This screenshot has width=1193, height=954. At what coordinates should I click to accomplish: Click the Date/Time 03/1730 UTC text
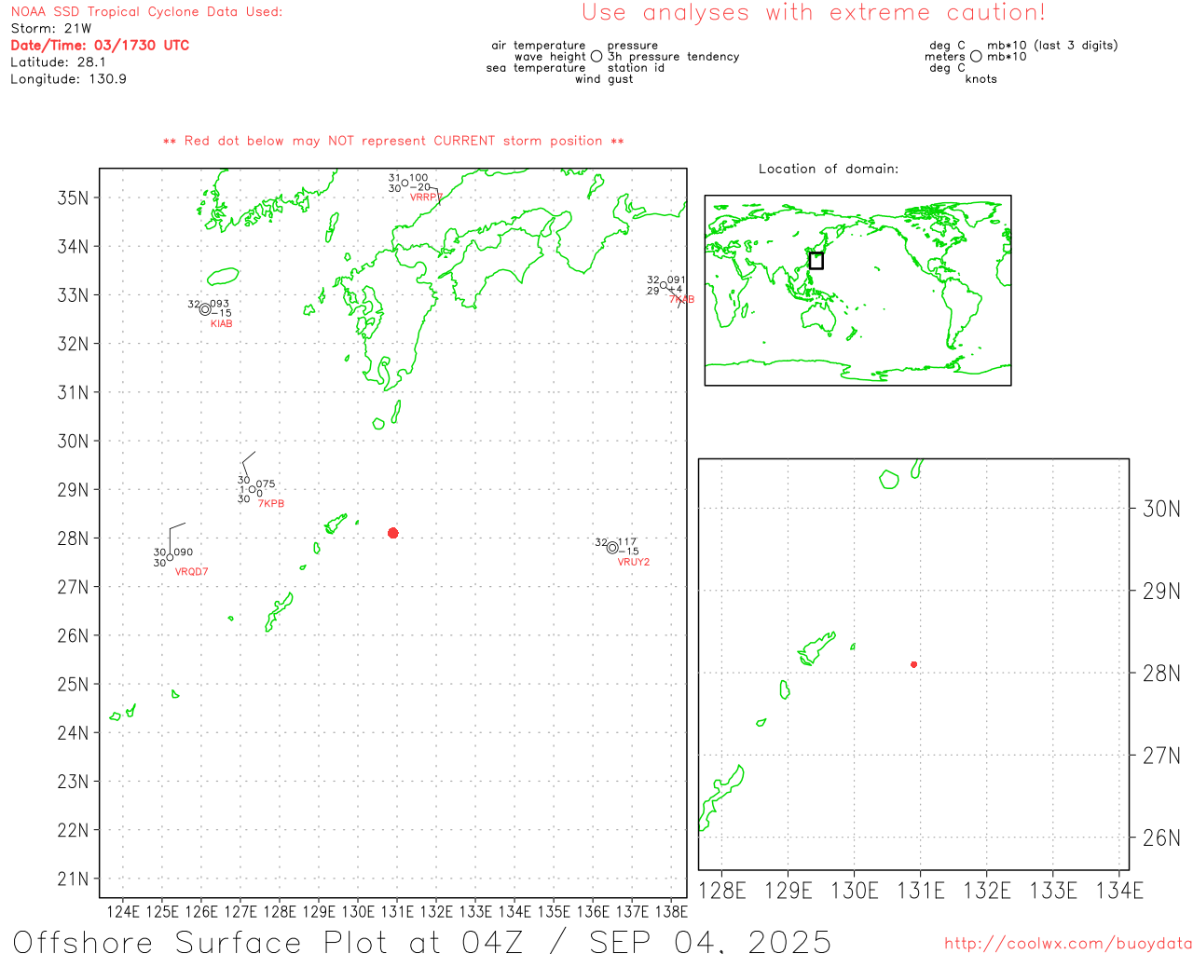pyautogui.click(x=100, y=45)
